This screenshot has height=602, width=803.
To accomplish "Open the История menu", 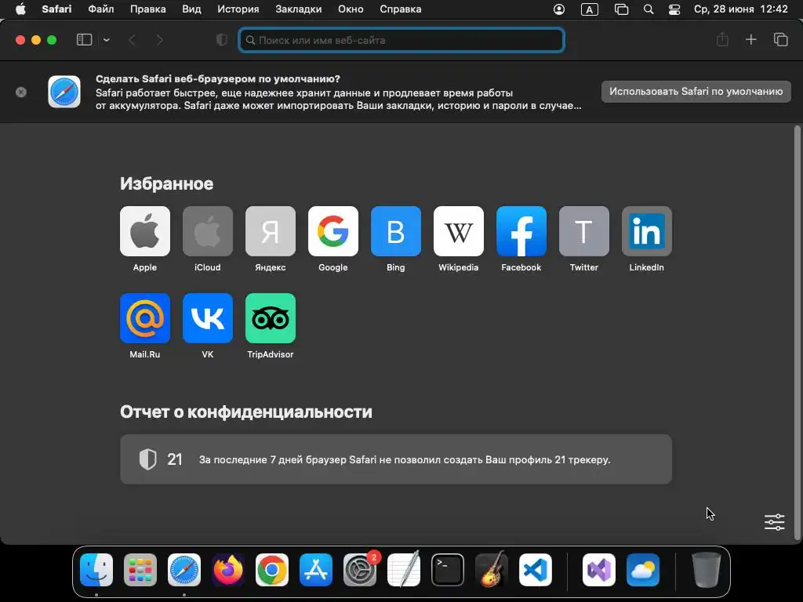I will 238,9.
